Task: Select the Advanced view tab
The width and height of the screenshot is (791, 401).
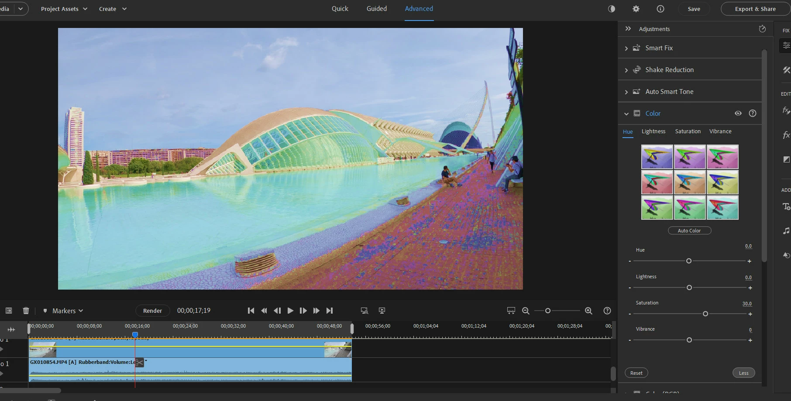Action: [x=419, y=9]
